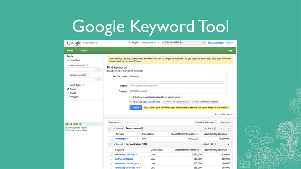Click the Languages: All filter chip
This screenshot has height=169, width=301.
click(x=183, y=102)
